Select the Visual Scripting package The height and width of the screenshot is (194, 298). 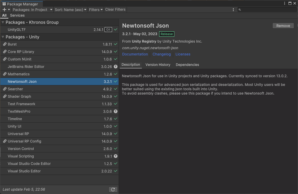pyautogui.click(x=59, y=156)
